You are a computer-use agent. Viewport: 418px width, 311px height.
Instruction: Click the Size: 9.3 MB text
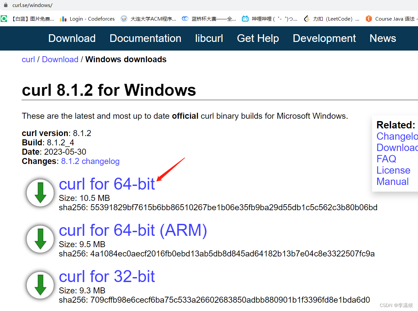point(82,291)
